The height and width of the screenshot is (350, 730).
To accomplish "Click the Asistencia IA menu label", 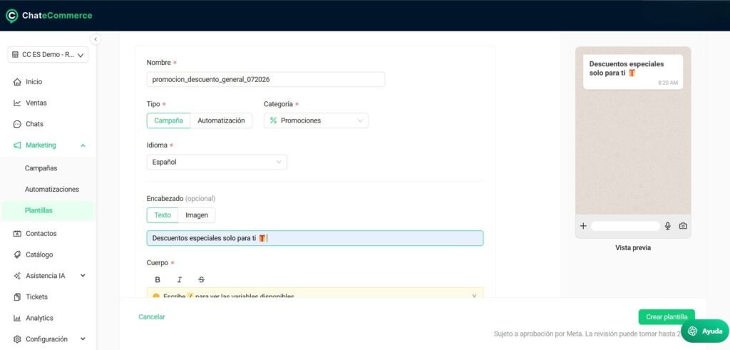I will [45, 276].
